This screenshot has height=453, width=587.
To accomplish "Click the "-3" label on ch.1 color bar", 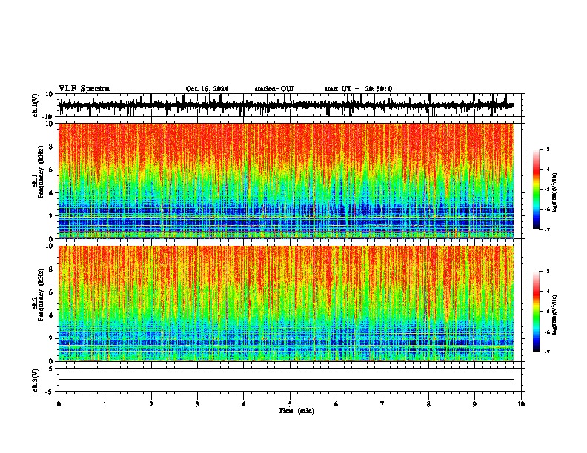I will coord(546,150).
